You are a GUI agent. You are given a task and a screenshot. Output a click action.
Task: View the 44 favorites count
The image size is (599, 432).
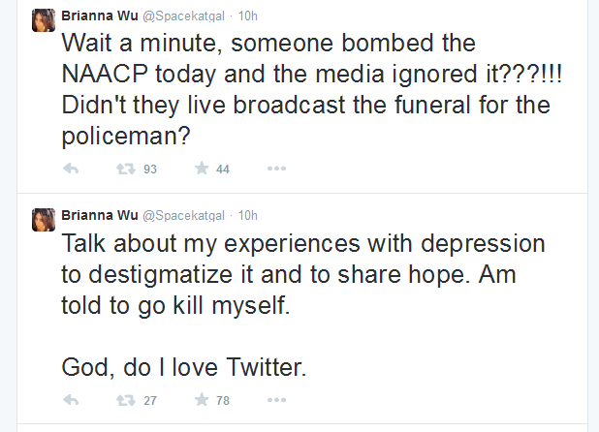pyautogui.click(x=223, y=170)
